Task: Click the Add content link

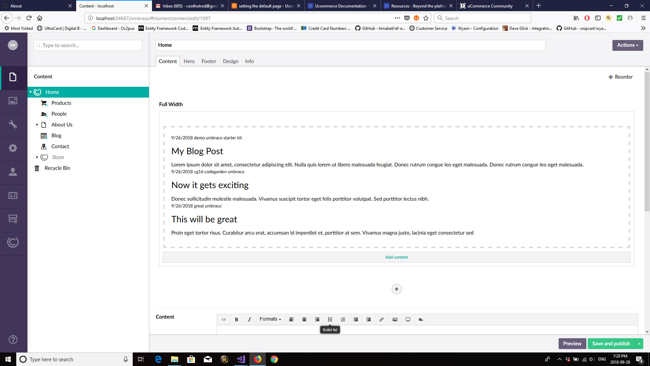Action: coord(396,257)
